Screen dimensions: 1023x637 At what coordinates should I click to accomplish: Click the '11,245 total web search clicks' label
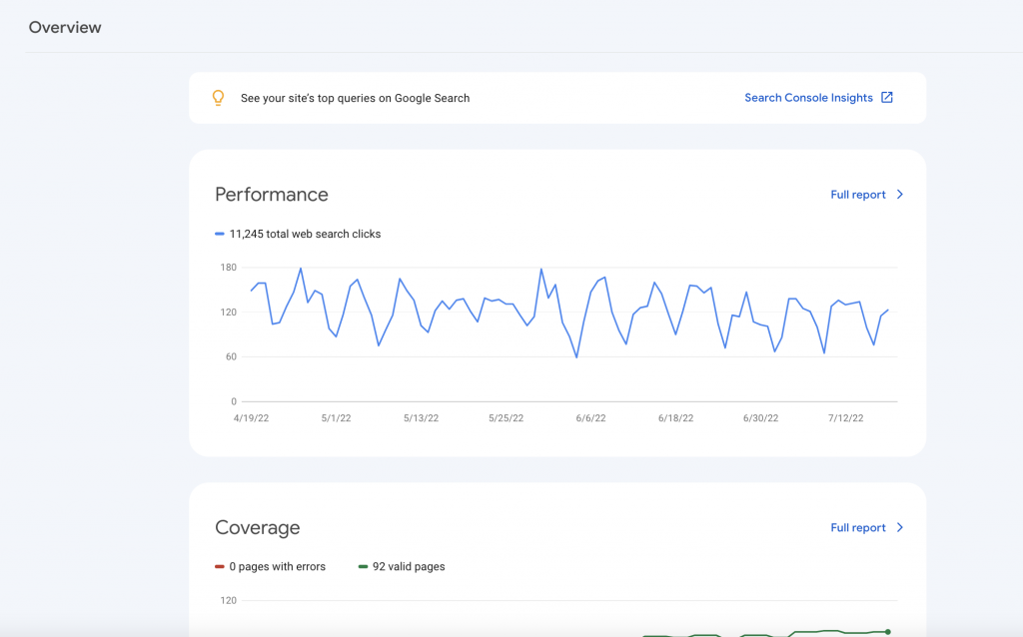click(x=305, y=234)
